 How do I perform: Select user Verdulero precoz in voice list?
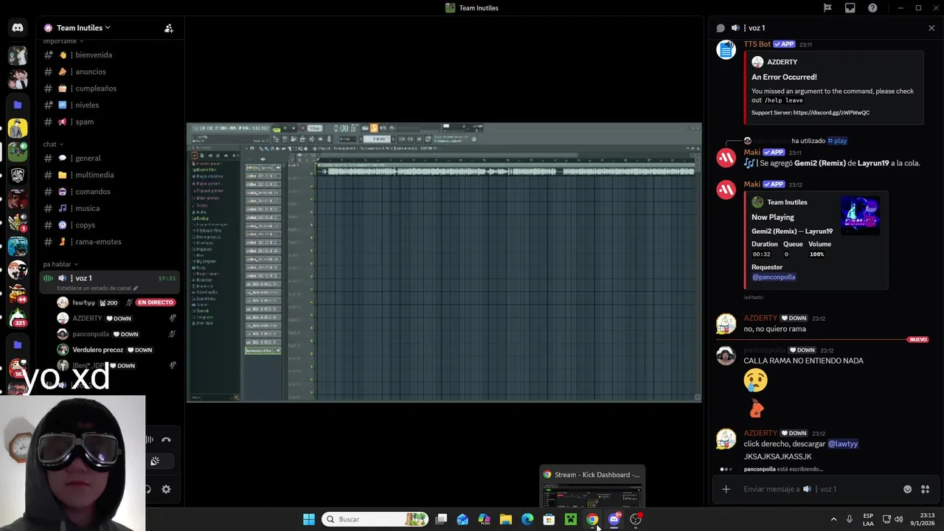[97, 350]
